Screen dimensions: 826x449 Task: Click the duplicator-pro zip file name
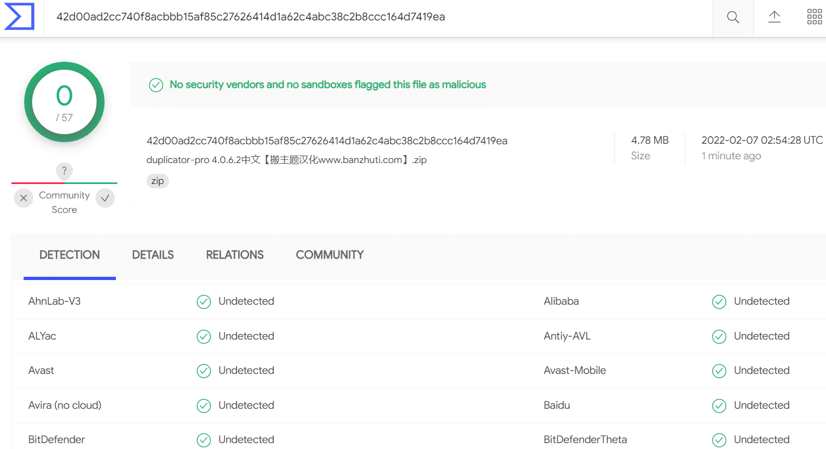pos(286,160)
